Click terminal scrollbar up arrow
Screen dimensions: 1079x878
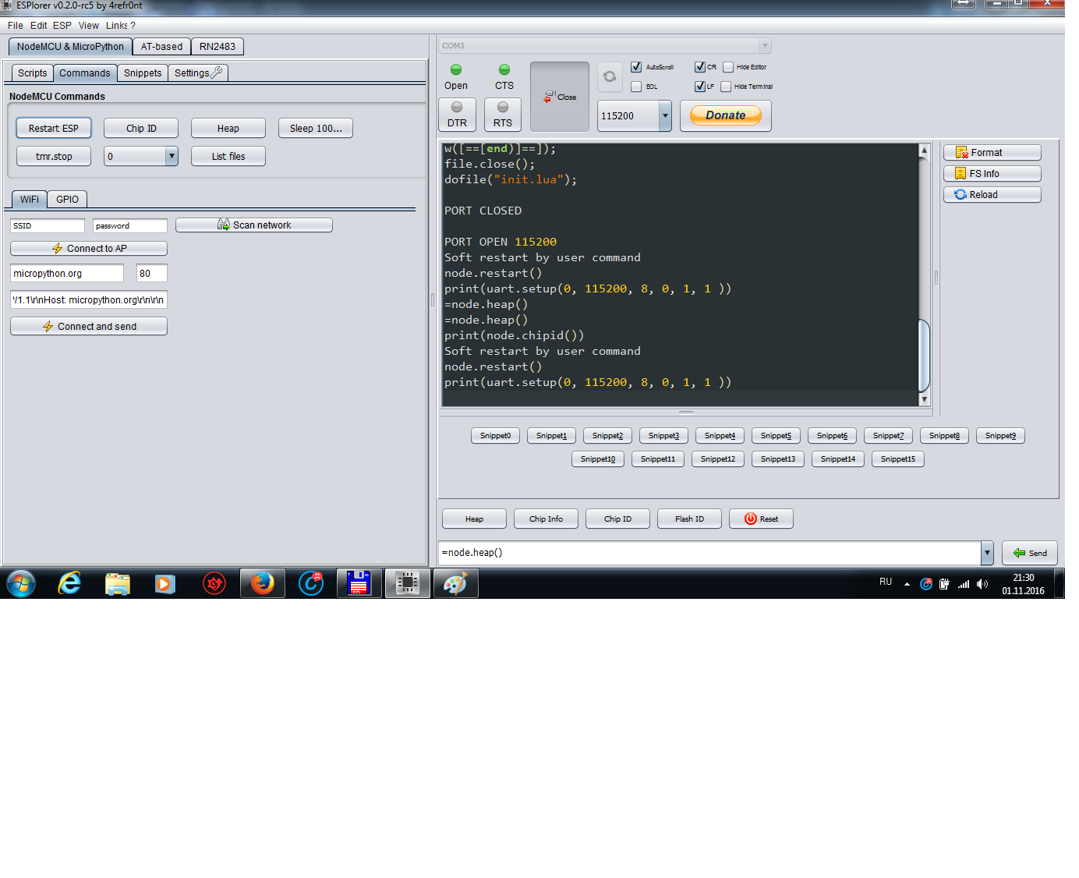click(925, 150)
